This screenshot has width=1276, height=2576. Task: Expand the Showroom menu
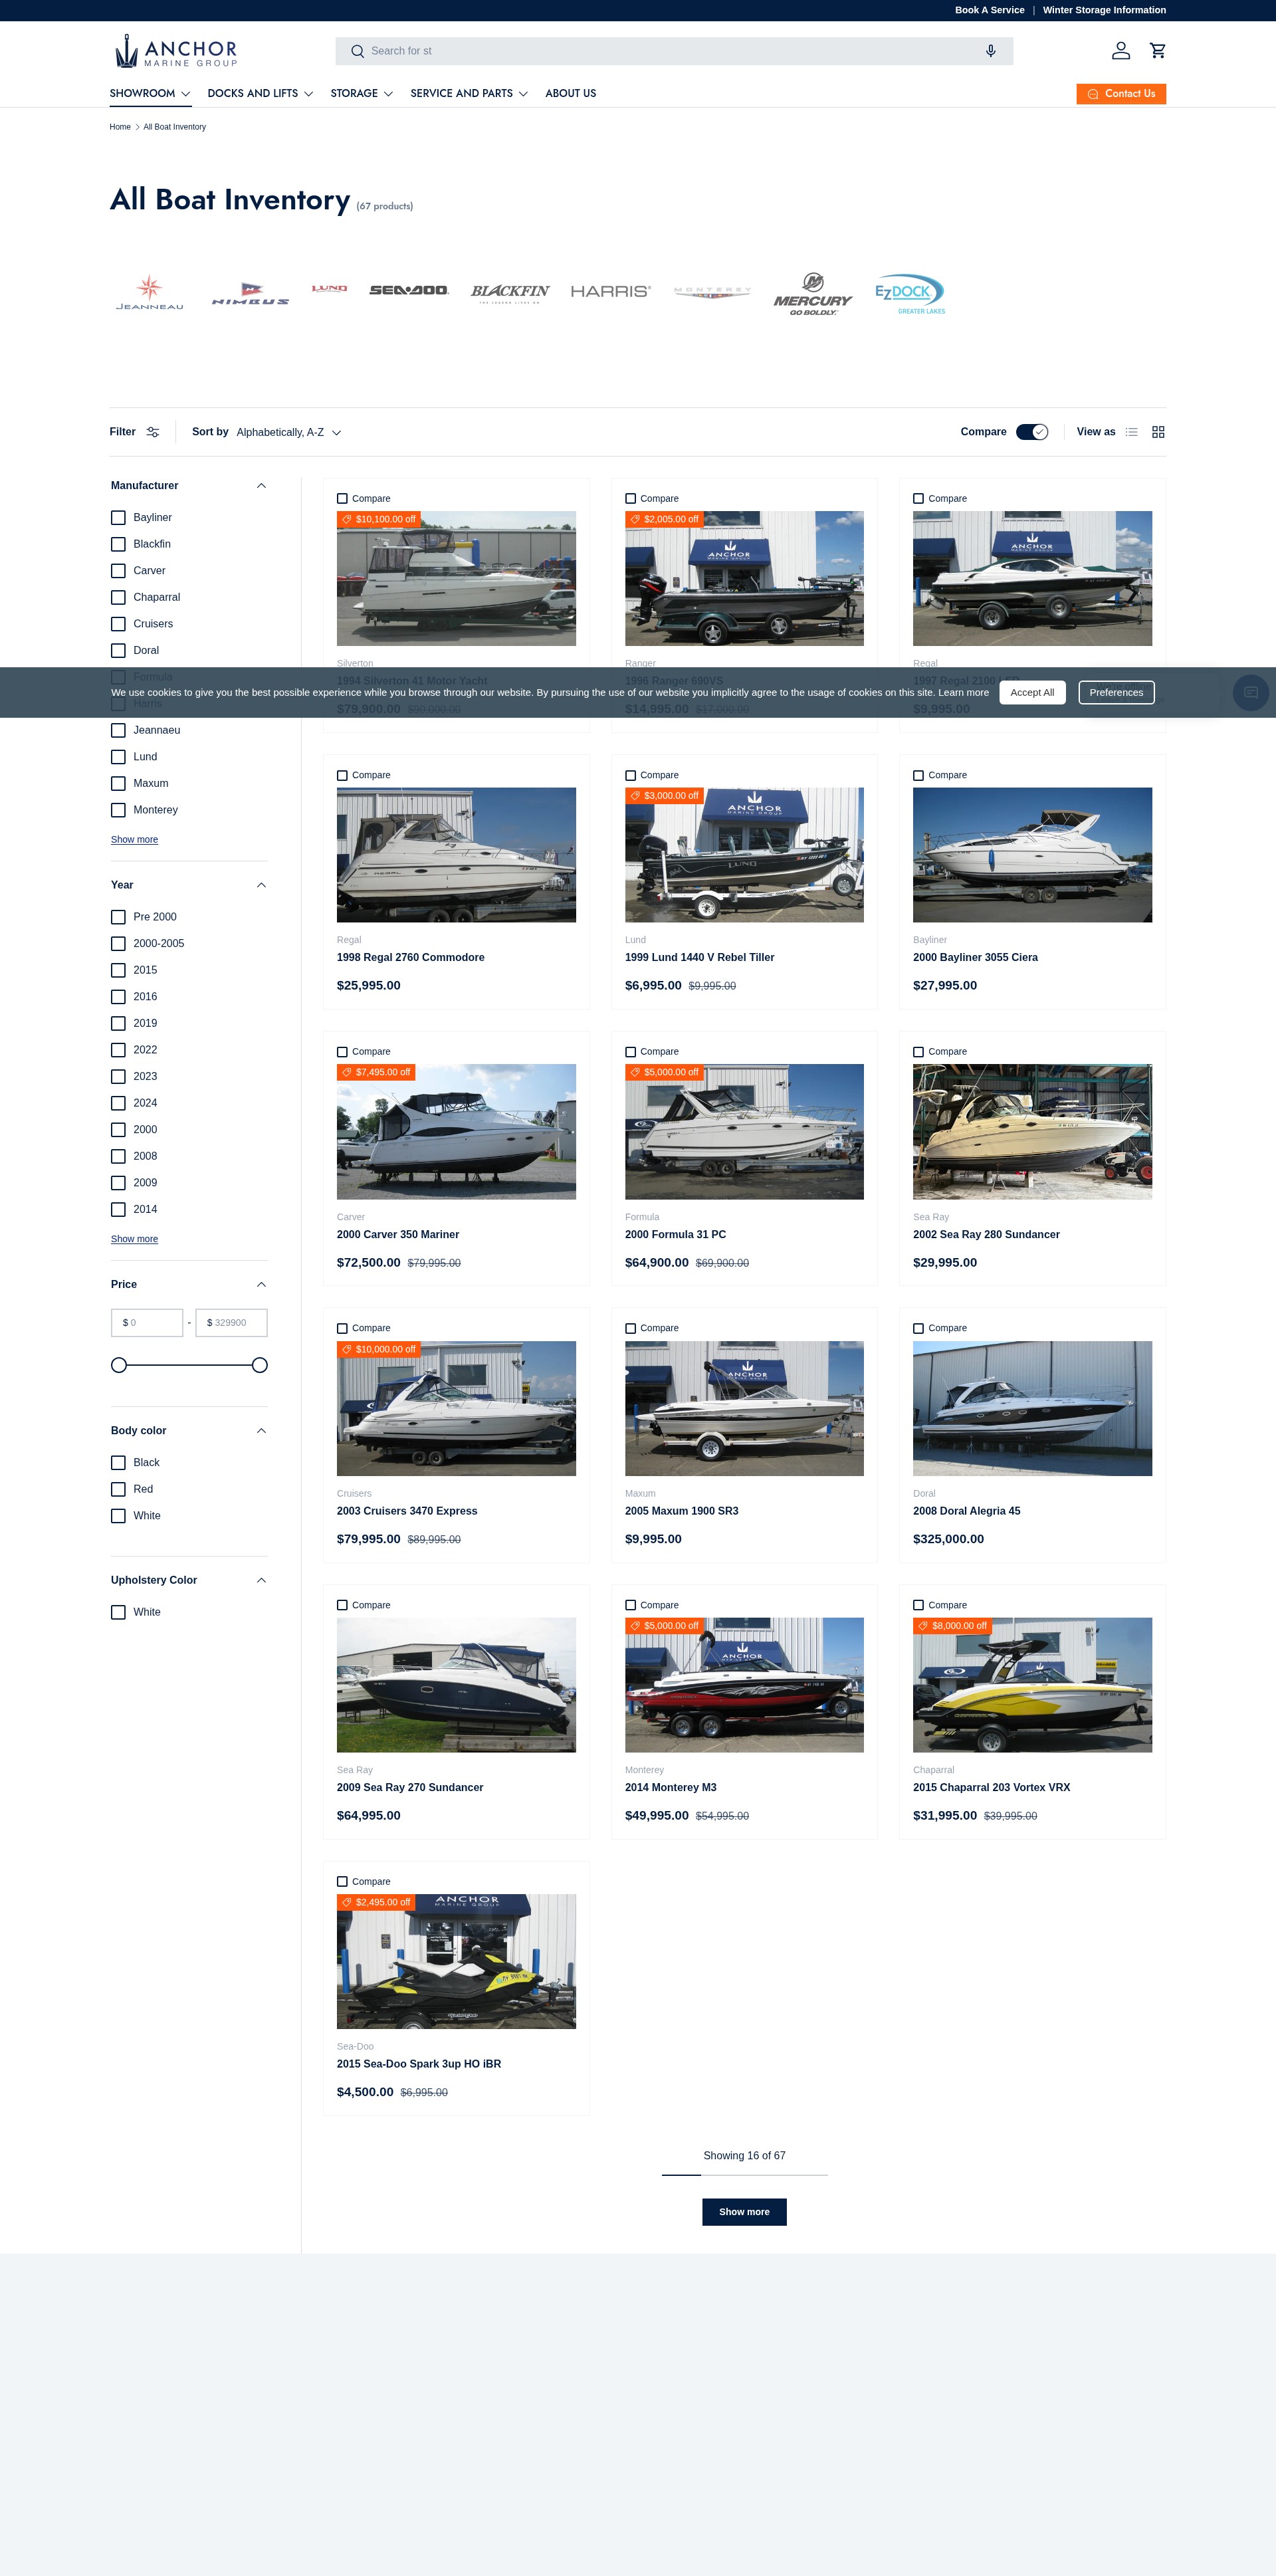coord(150,94)
